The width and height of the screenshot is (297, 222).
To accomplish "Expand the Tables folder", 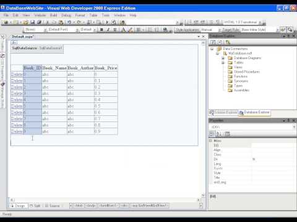I will point(223,63).
